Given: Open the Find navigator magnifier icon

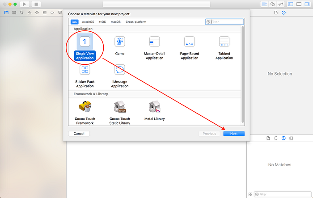Looking at the screenshot, I should (21, 13).
